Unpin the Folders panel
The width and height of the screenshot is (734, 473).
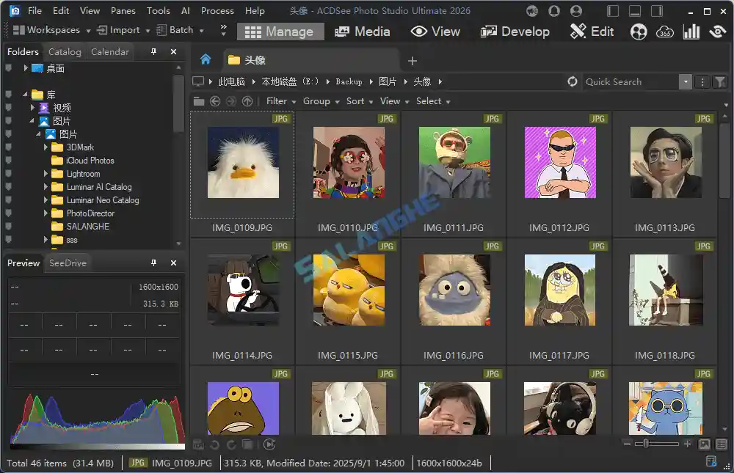pos(154,51)
